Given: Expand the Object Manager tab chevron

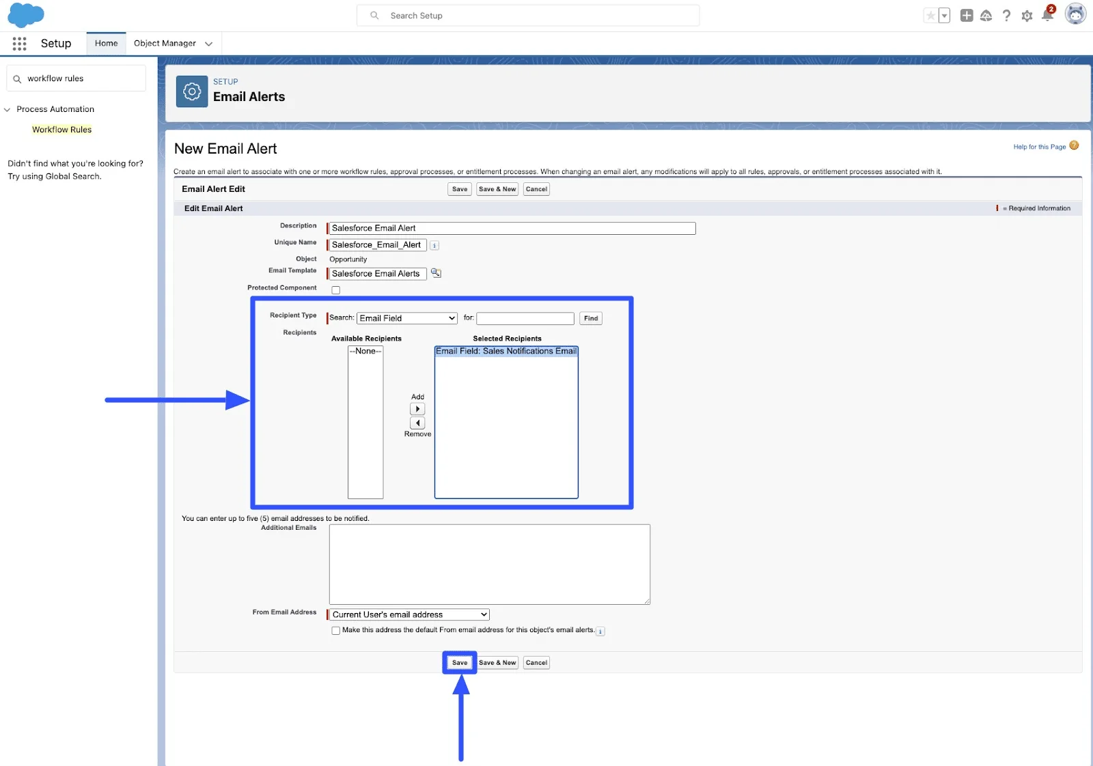Looking at the screenshot, I should pos(208,44).
